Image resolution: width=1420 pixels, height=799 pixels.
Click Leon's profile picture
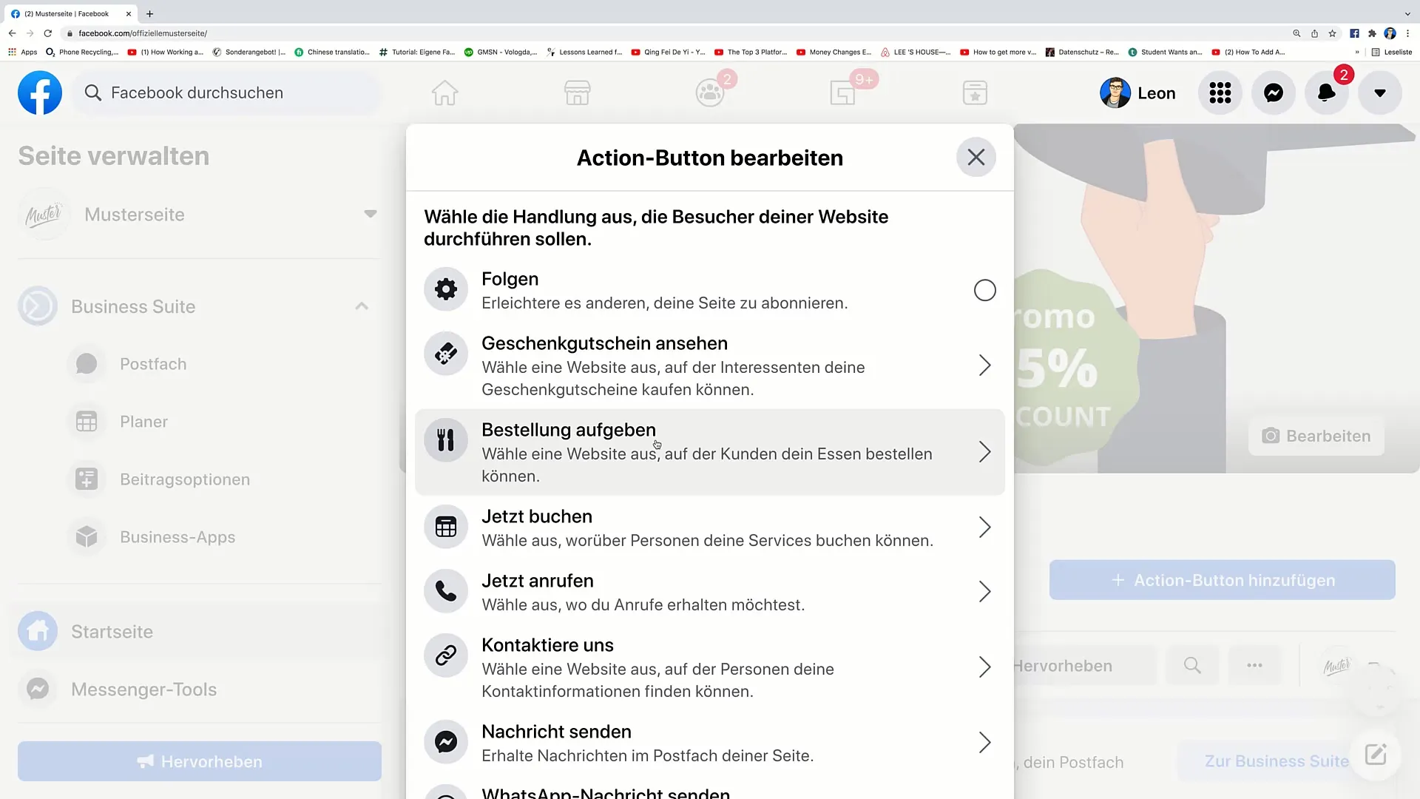[x=1115, y=92]
